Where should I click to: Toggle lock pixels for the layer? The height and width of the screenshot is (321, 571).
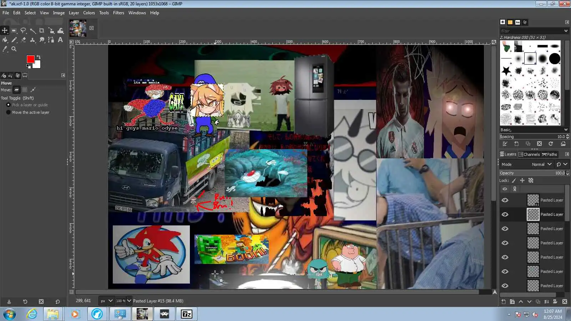point(514,180)
